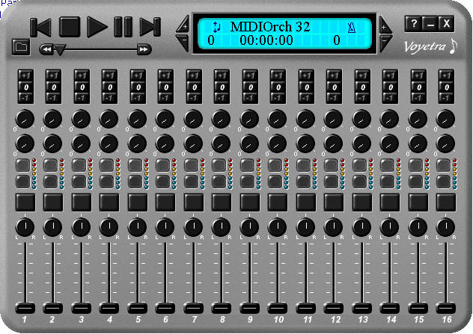
Task: Click the large black square button on channel 10
Action: pos(278,202)
